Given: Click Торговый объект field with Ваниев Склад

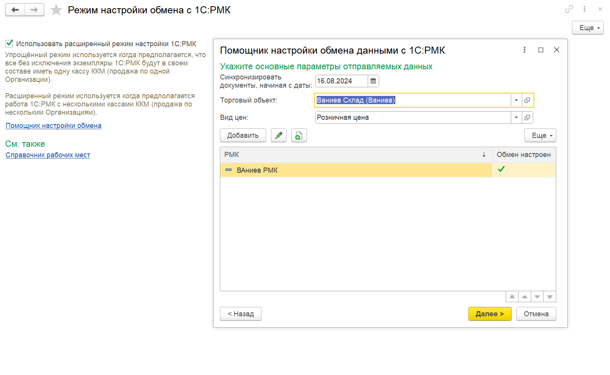Looking at the screenshot, I should (x=413, y=100).
